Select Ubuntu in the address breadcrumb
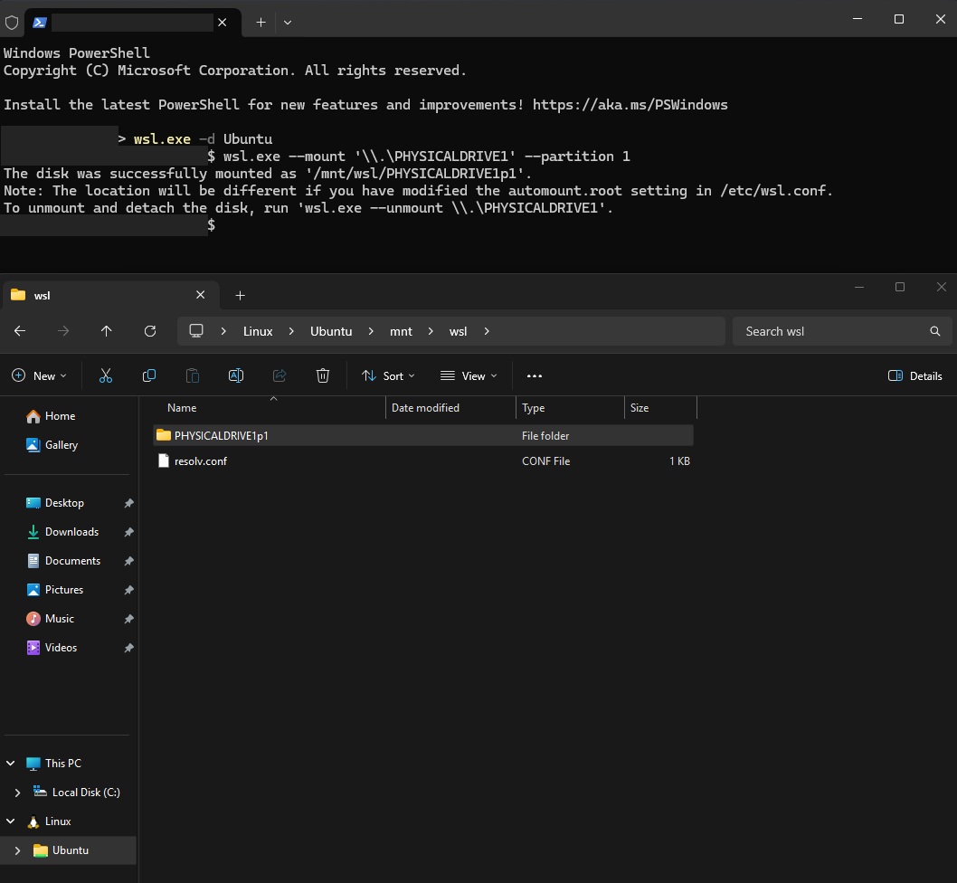Viewport: 957px width, 883px height. click(x=331, y=331)
